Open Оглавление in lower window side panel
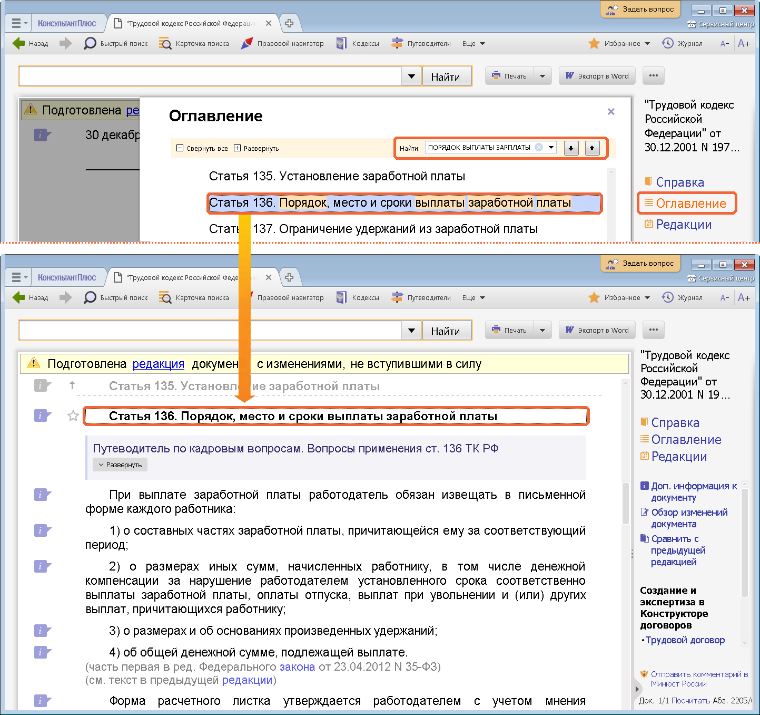The image size is (760, 715). click(x=681, y=440)
